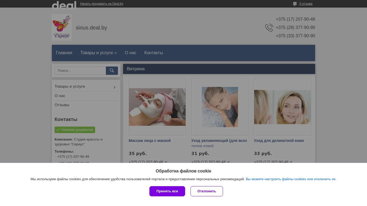This screenshot has width=367, height=206.
Task: Expand phone list under Массаж лица с маской
Action: click(166, 162)
